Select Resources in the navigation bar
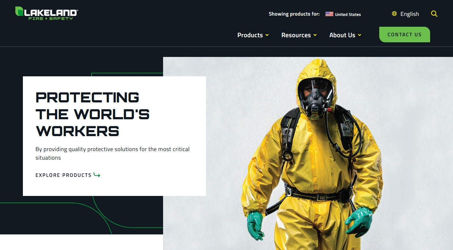Image resolution: width=453 pixels, height=250 pixels. (x=296, y=35)
